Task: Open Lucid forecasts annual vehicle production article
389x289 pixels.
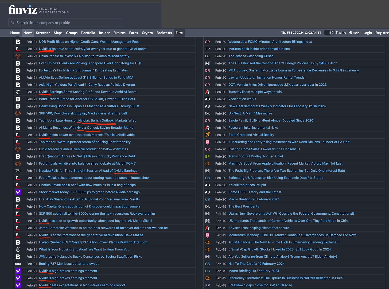Action: (83, 149)
